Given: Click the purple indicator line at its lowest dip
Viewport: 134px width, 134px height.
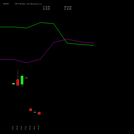Looking at the screenshot, I should tap(27, 63).
